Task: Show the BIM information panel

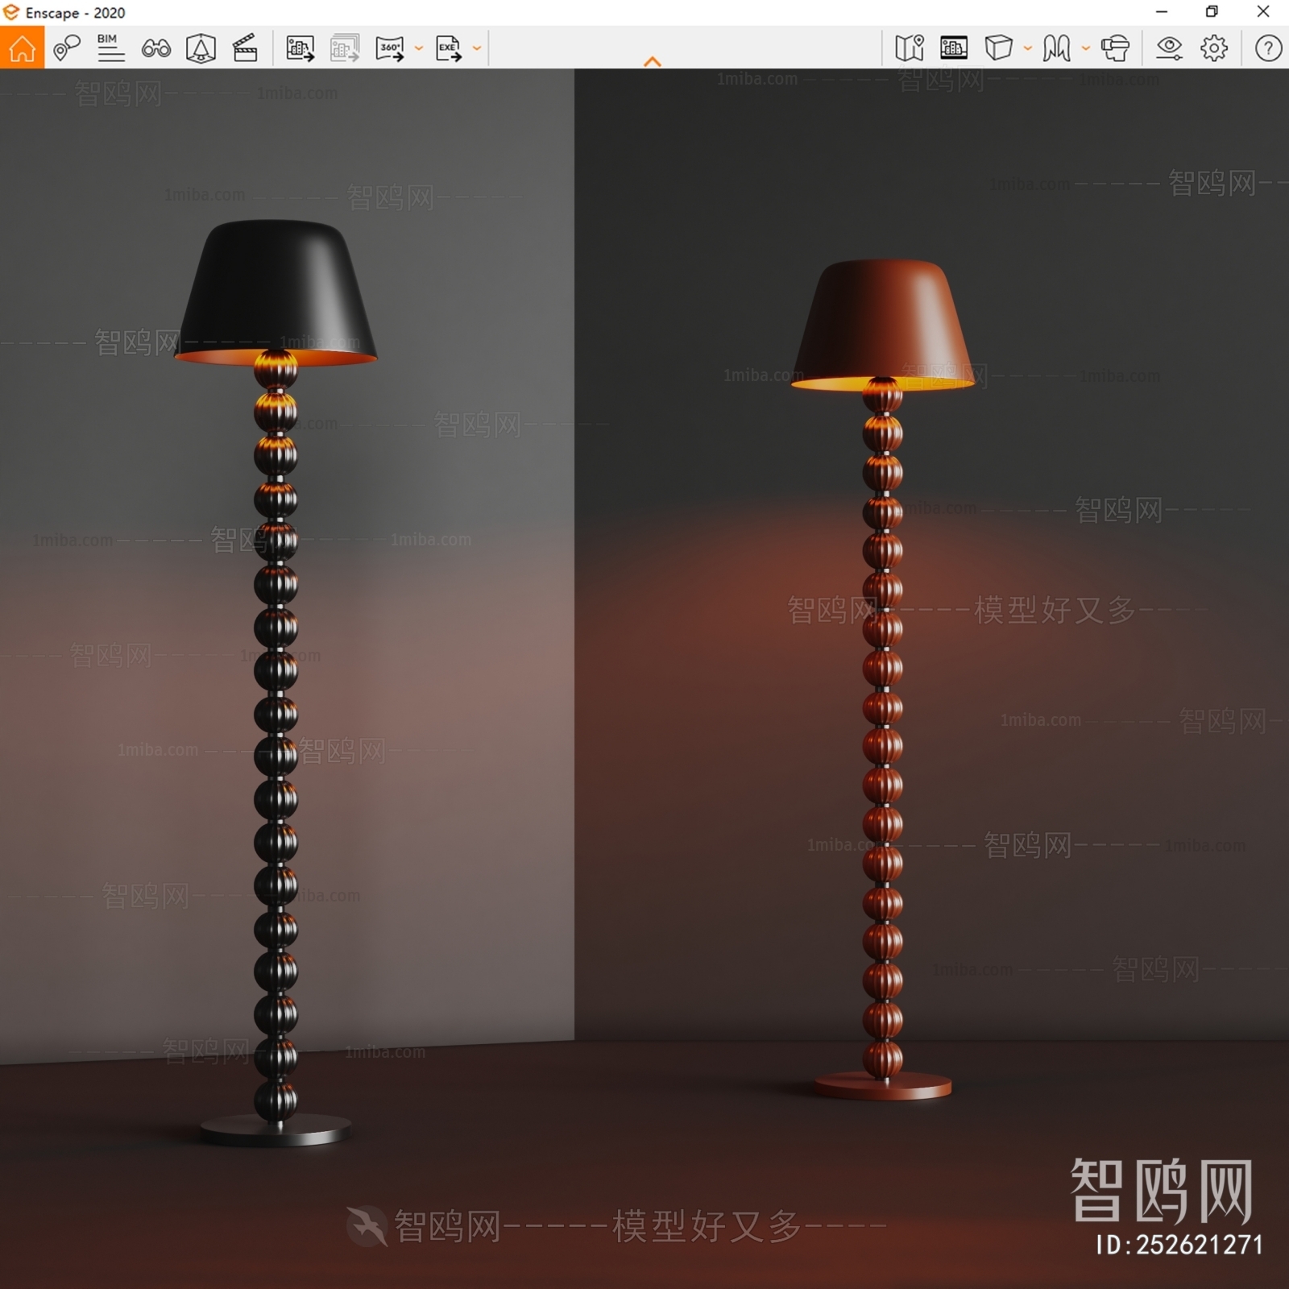Action: (110, 48)
